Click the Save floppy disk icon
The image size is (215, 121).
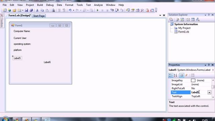coord(26,10)
